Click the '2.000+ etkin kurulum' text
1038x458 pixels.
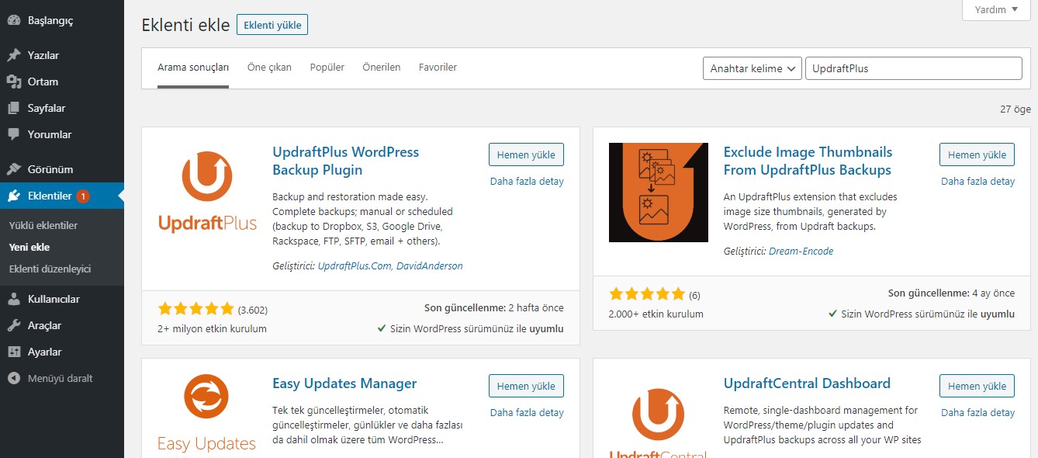[656, 314]
